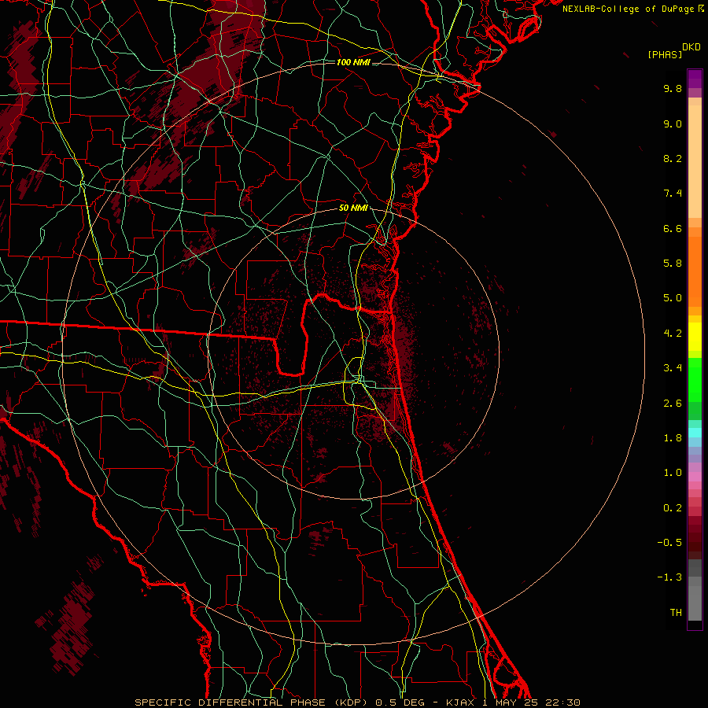The width and height of the screenshot is (708, 708).
Task: Pick the bright green color bar segment
Action: pos(695,379)
